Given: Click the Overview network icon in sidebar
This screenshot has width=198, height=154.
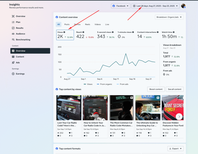Looking at the screenshot, I should point(13,16).
